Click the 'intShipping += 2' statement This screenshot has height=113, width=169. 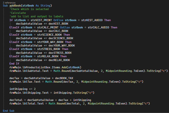point(22,89)
